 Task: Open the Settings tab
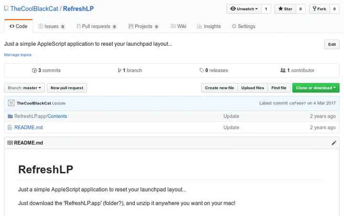[243, 26]
